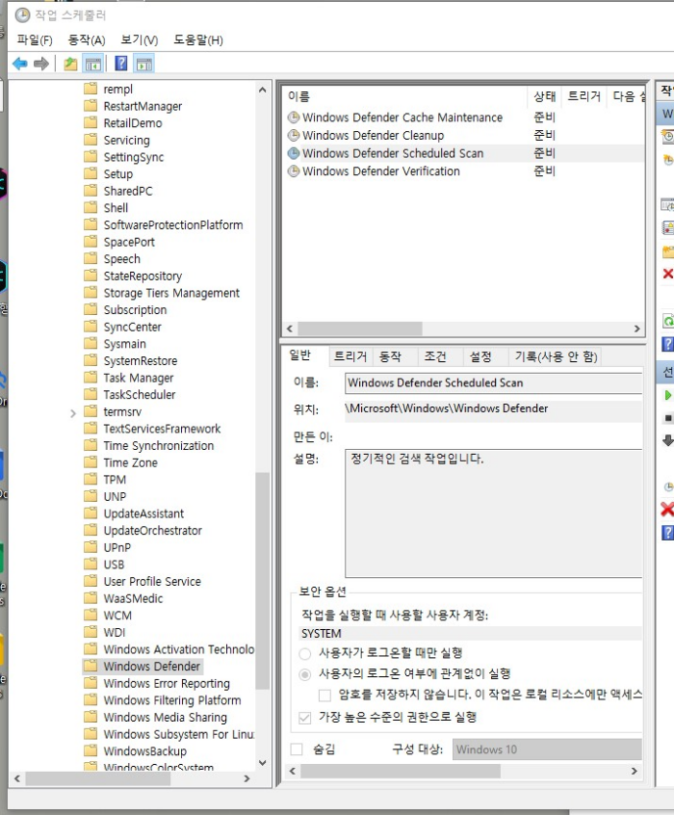Select the SystemRestore folder in the tree
The width and height of the screenshot is (674, 815).
pyautogui.click(x=141, y=360)
